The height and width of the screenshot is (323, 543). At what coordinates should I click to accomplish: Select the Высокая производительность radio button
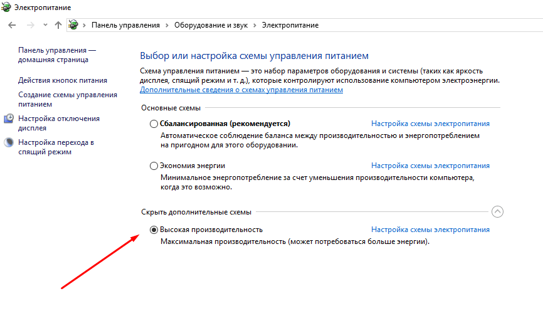pyautogui.click(x=154, y=230)
